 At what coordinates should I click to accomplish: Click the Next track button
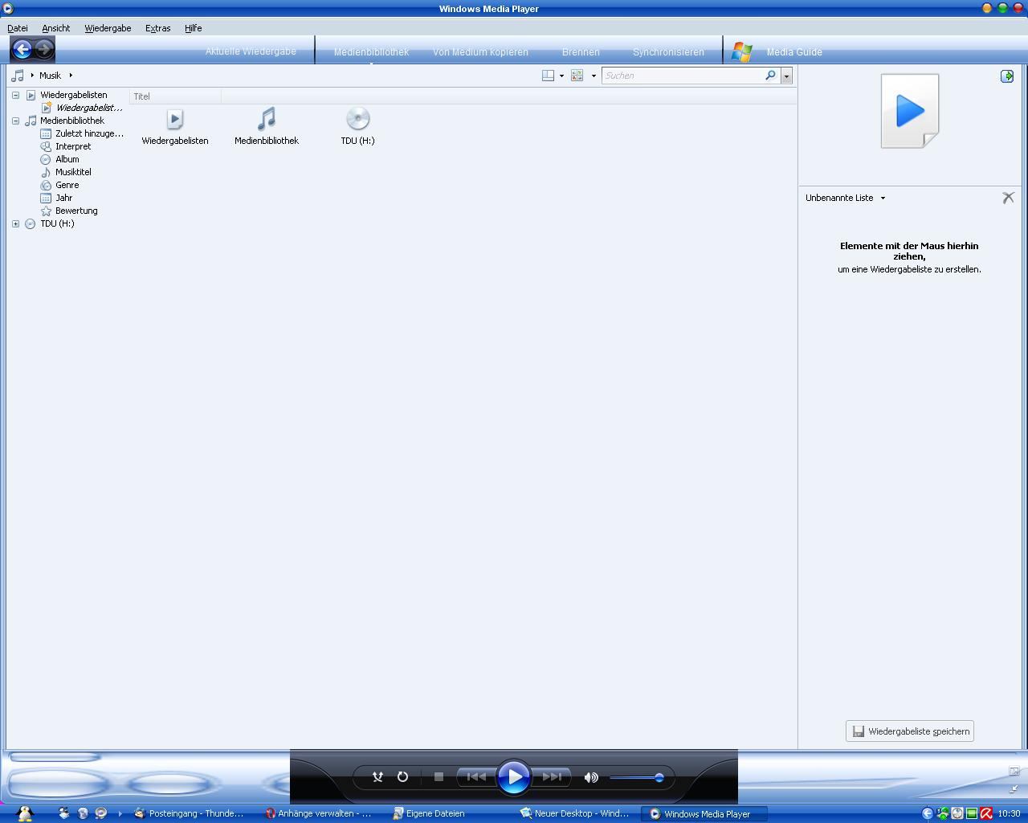(552, 777)
